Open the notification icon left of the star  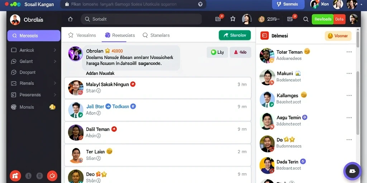pyautogui.click(x=218, y=19)
